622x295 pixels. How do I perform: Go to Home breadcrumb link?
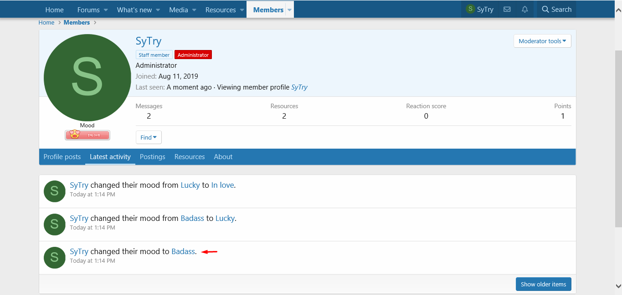[x=46, y=22]
